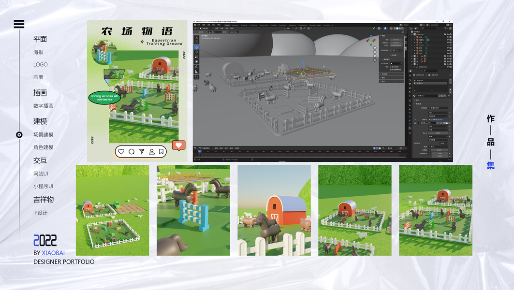This screenshot has height=290, width=514.
Task: Uncheck the 锁定摄像机 checkbox in sidebar
Action: click(391, 70)
